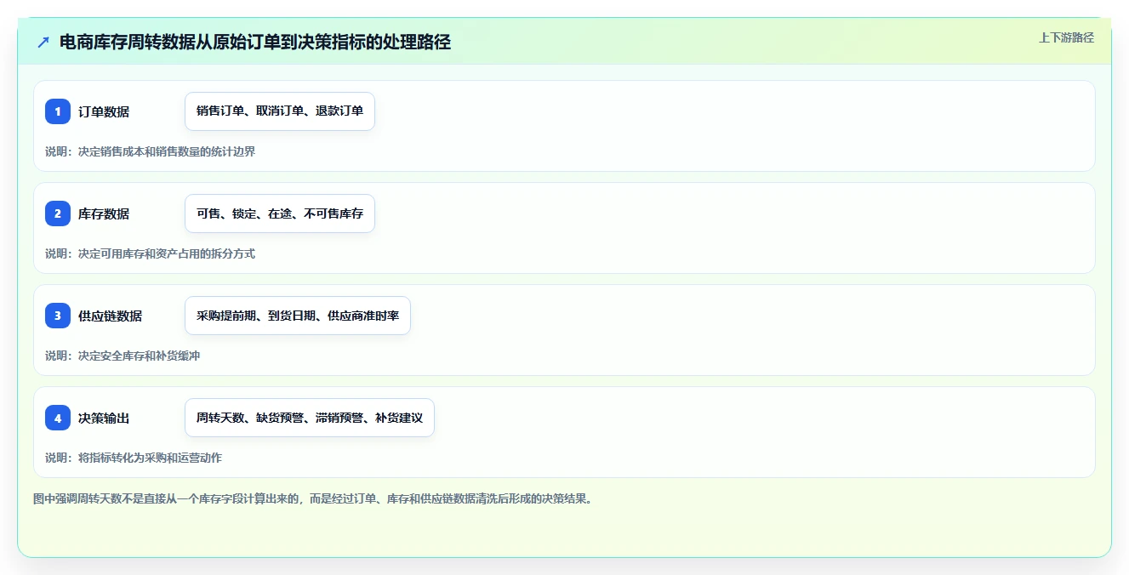Image resolution: width=1129 pixels, height=575 pixels.
Task: Select step number badge 2
Action: point(58,213)
